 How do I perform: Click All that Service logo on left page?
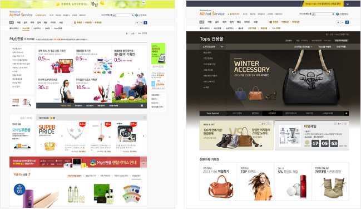[x=21, y=14]
